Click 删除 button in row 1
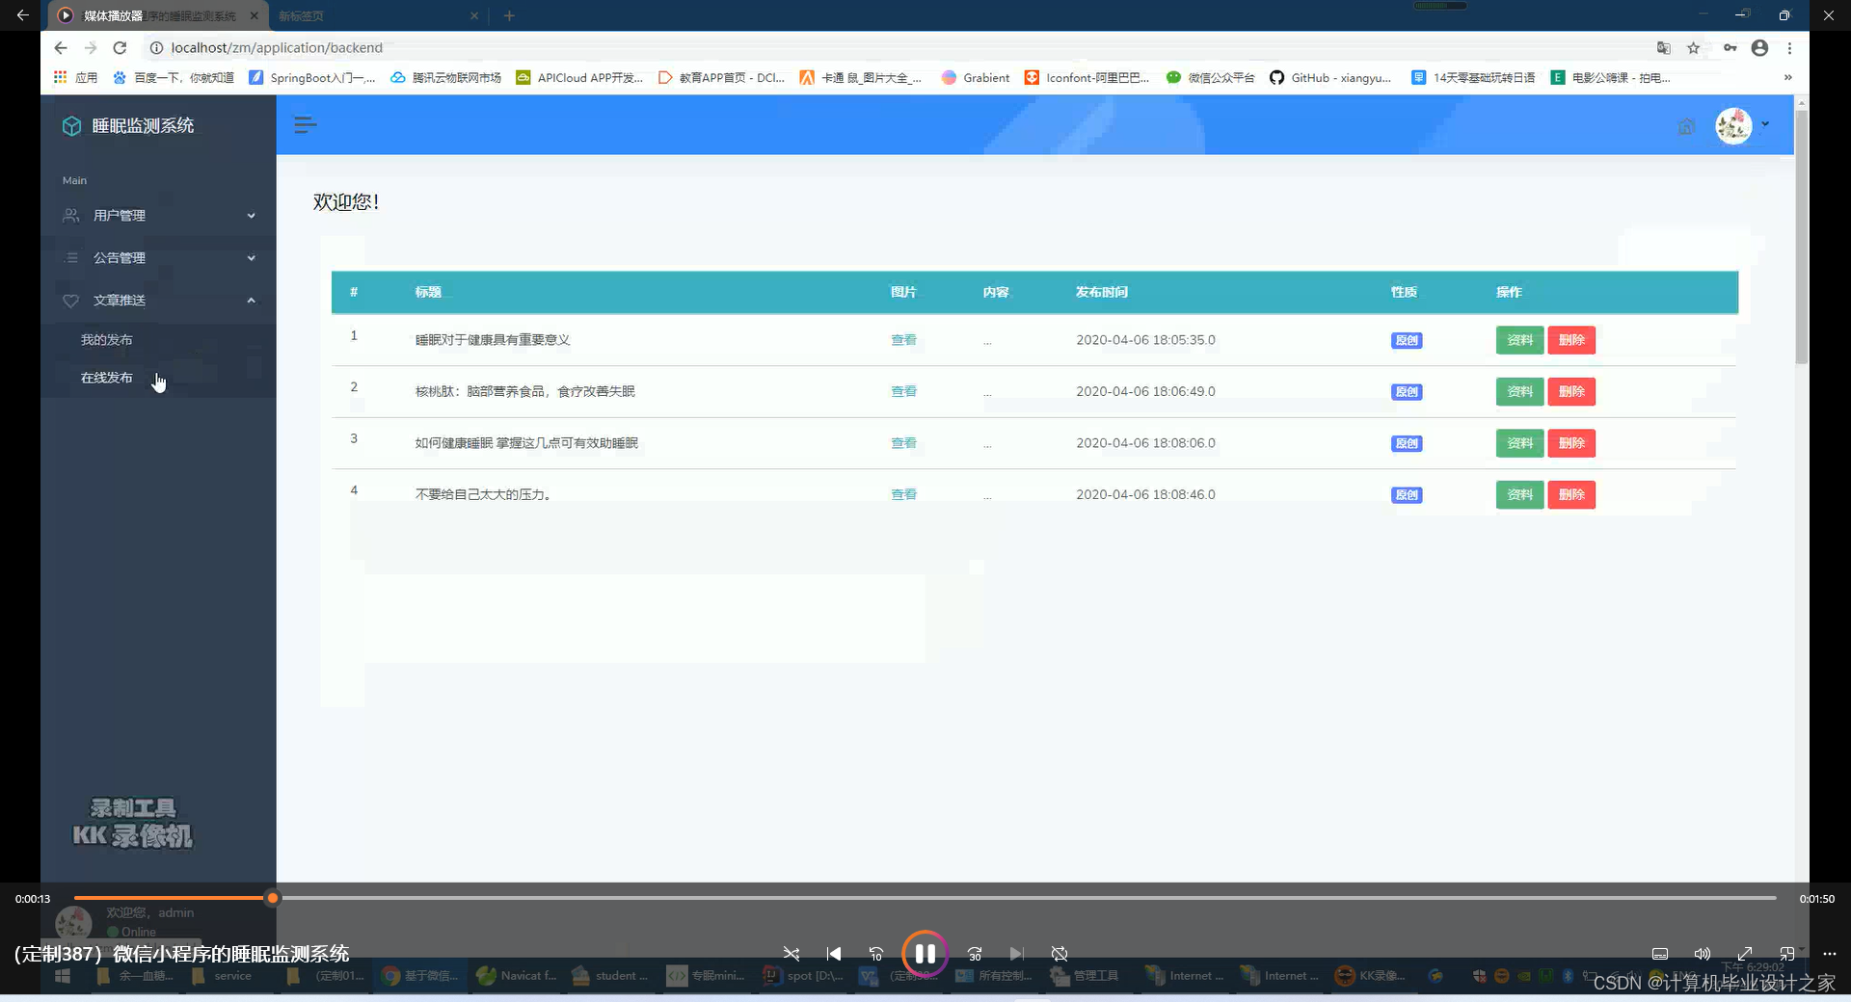 [1571, 340]
